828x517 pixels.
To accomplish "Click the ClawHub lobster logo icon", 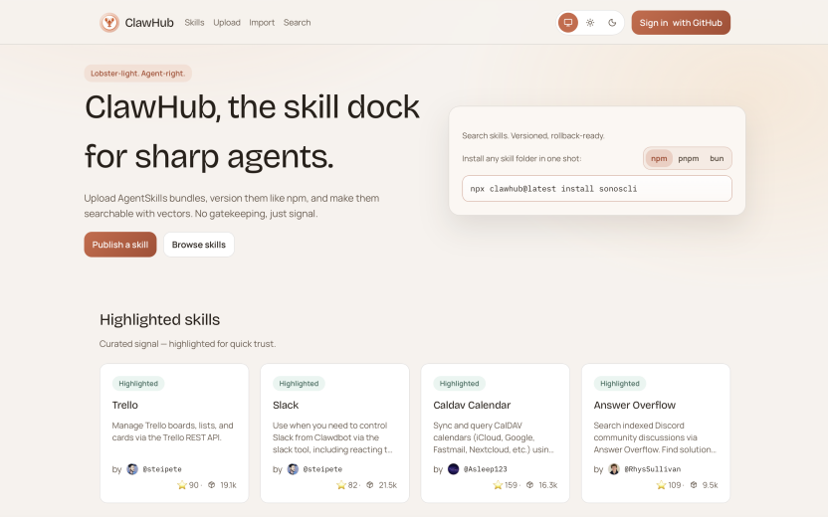I will (109, 23).
